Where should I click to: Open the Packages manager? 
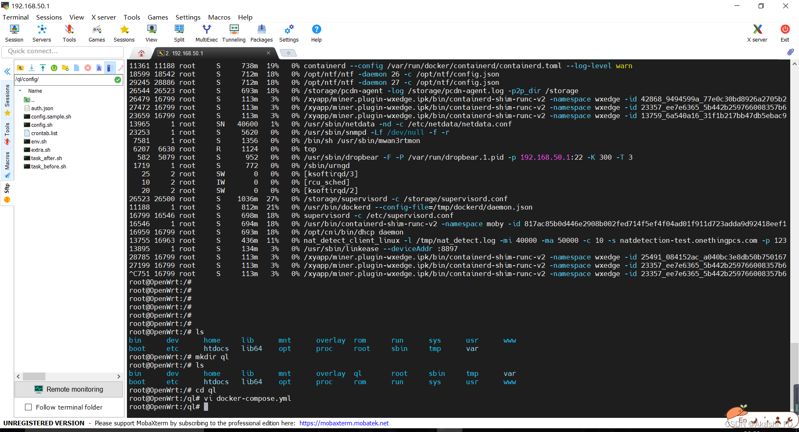point(261,33)
